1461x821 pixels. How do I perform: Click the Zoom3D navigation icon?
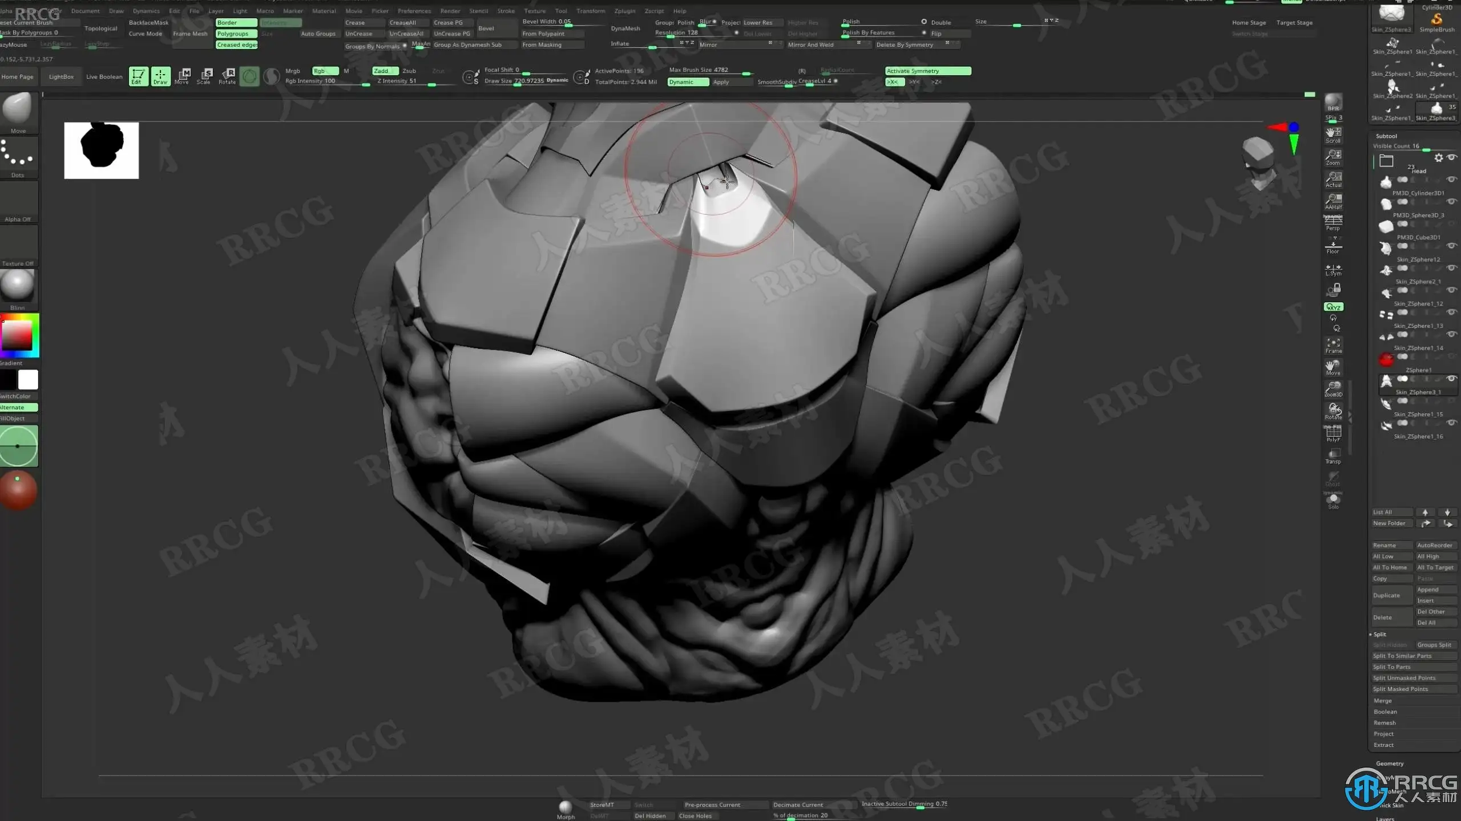click(x=1333, y=389)
